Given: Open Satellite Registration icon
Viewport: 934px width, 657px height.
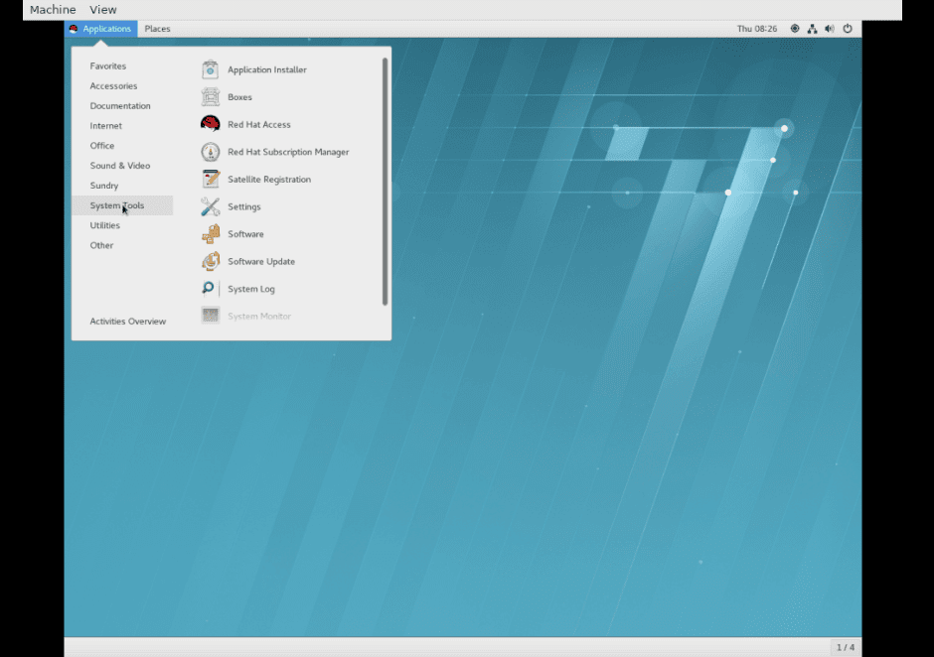Looking at the screenshot, I should point(211,180).
